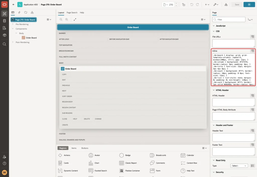Viewport: 257px width, 177px height.
Task: Collapse the JavaScript property section
Action: point(214,26)
